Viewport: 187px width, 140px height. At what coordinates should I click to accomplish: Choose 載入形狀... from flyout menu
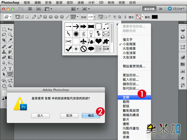click(x=134, y=80)
